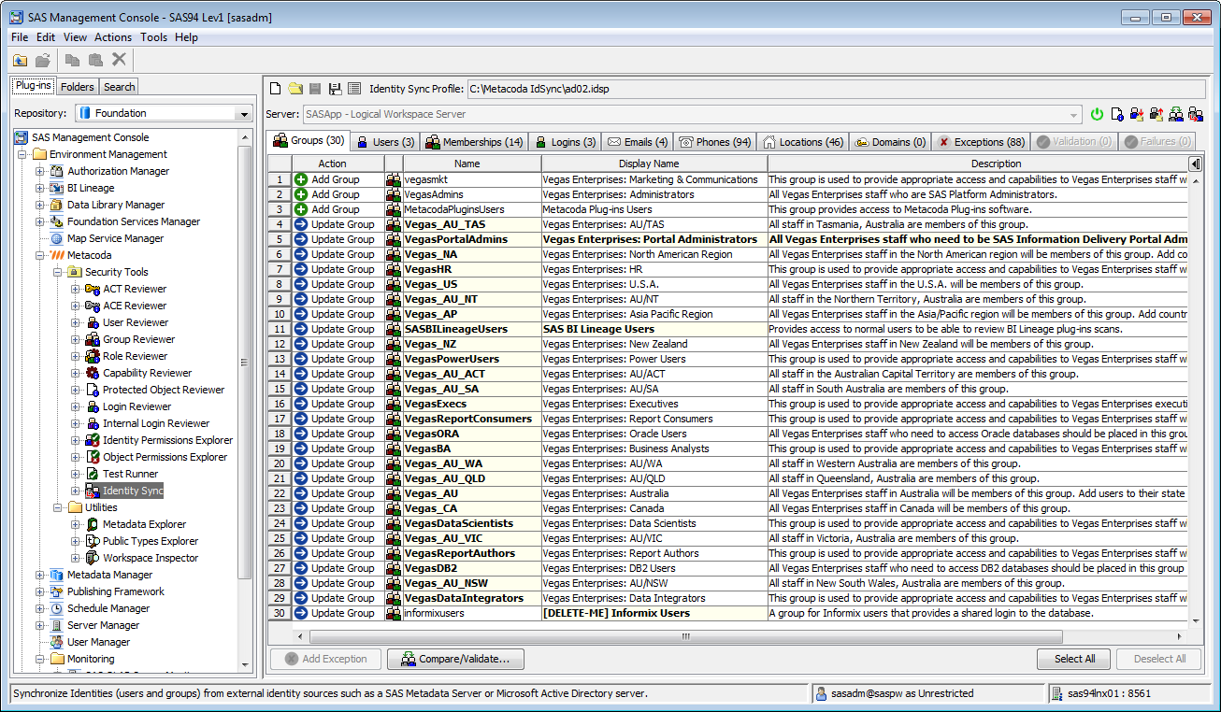Click the Role Reviewer icon in tree
Viewport: 1221px width, 712px height.
click(x=93, y=356)
